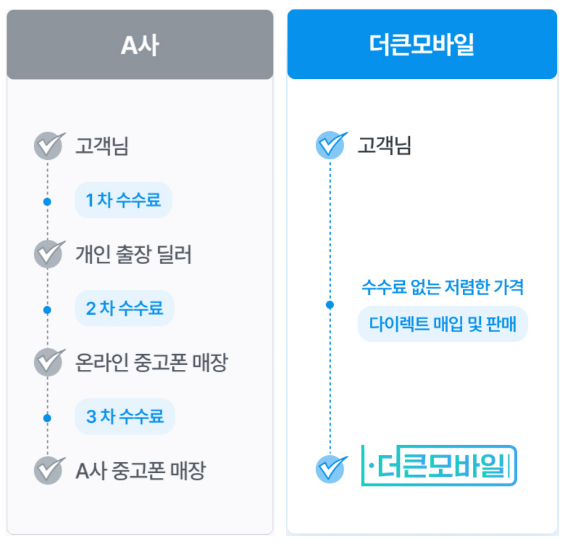Click the 3차 수수료 badge
Image resolution: width=563 pixels, height=542 pixels.
125,416
